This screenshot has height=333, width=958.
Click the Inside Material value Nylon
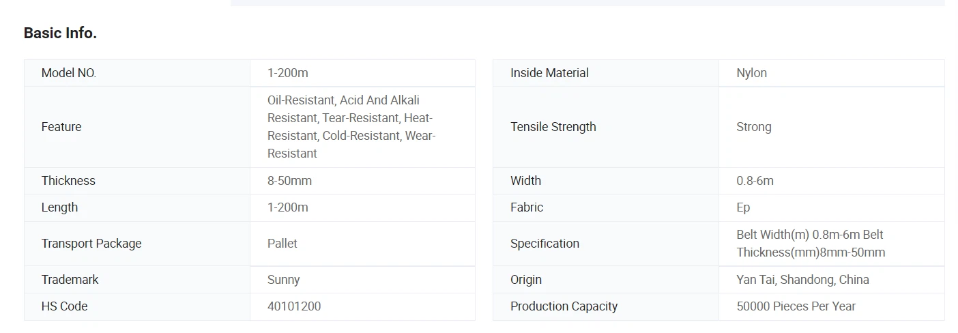coord(751,73)
